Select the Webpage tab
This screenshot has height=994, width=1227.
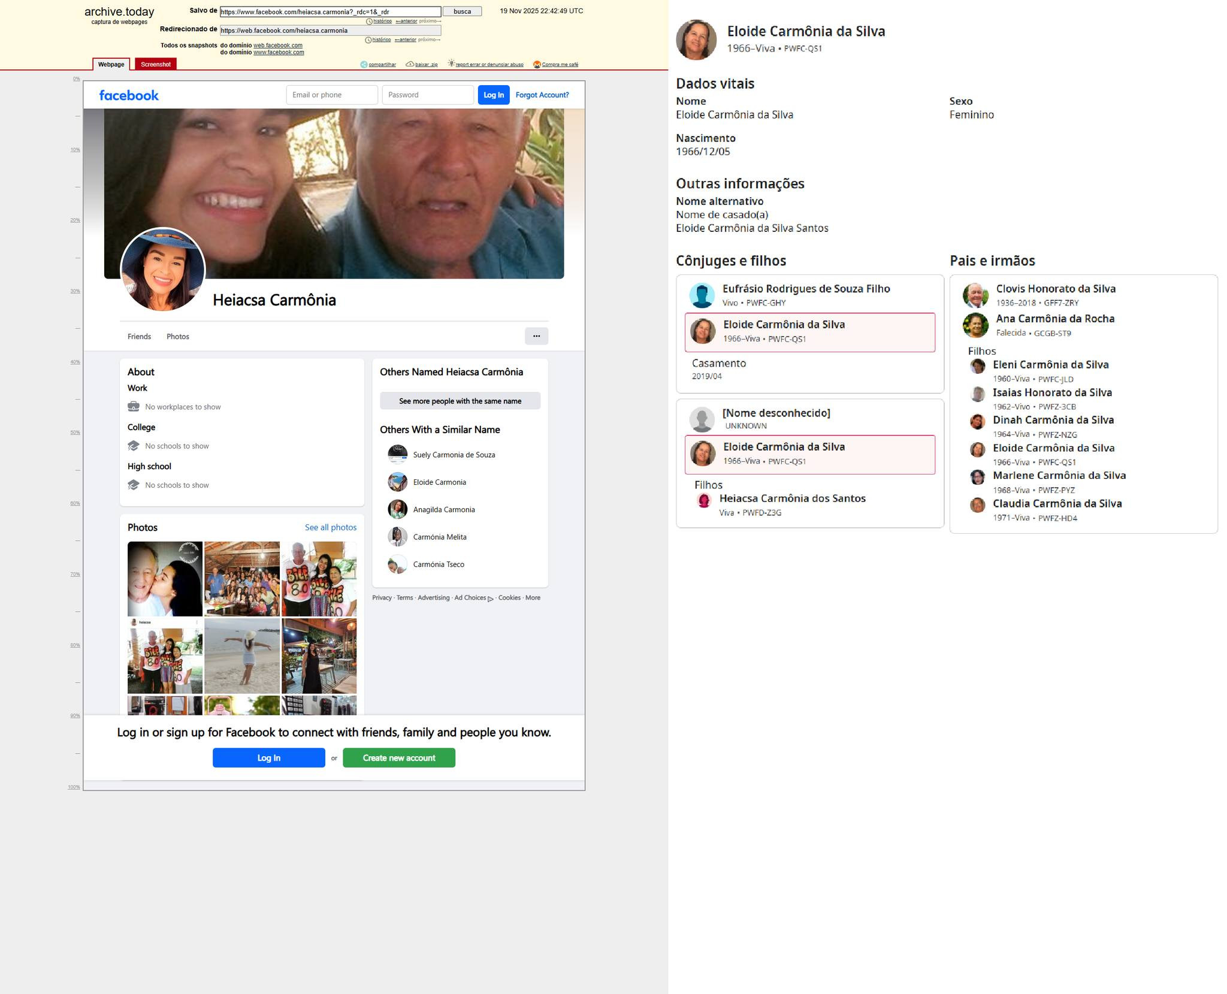[x=111, y=64]
